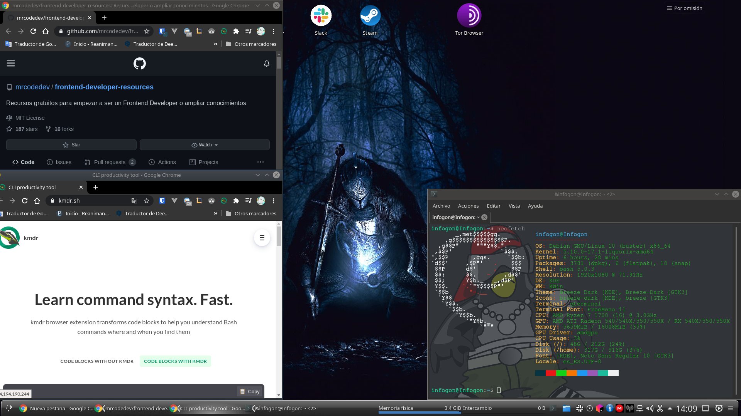Image resolution: width=741 pixels, height=416 pixels.
Task: Select CODE BLOCKS WITHOUT KMDR option
Action: coord(97,361)
